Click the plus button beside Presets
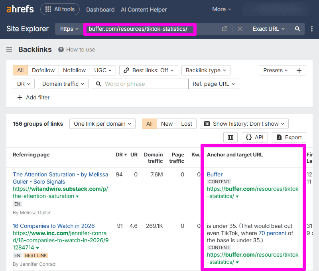 click(299, 70)
